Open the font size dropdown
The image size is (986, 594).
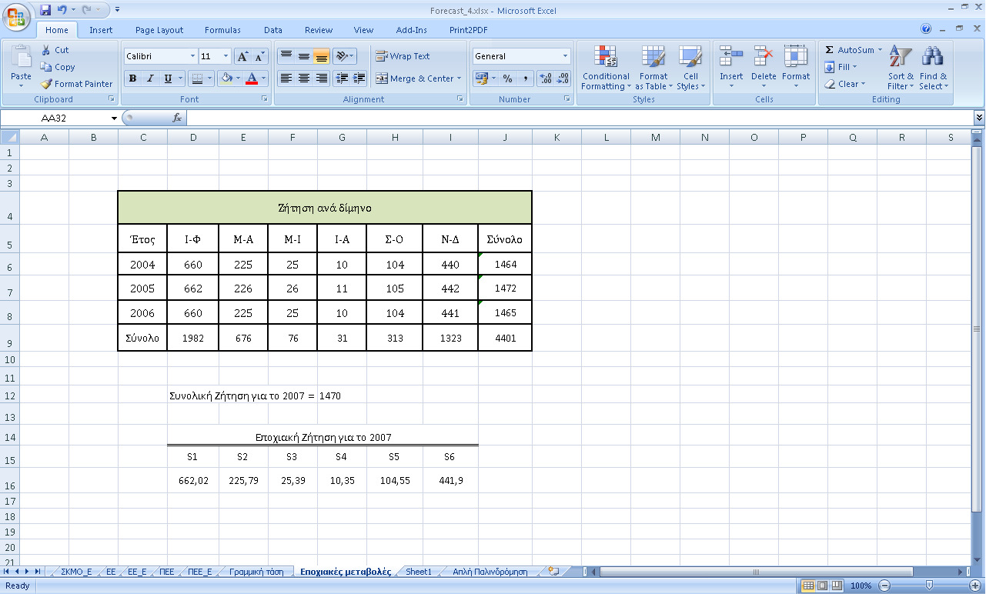coord(226,56)
